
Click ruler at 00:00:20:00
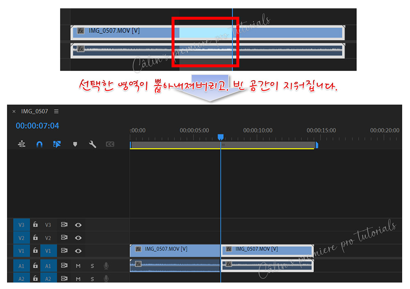point(385,130)
